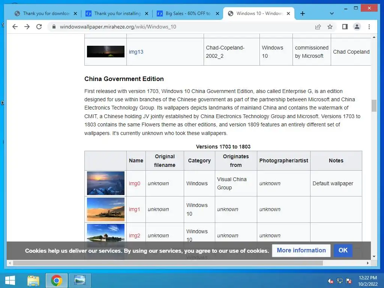The height and width of the screenshot is (288, 384).
Task: Click 'More information' about cookies
Action: (x=301, y=250)
